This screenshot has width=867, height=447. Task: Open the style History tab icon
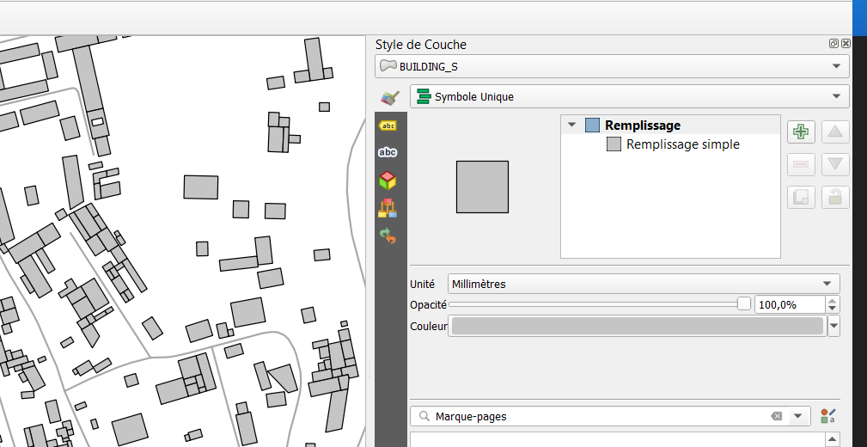388,236
